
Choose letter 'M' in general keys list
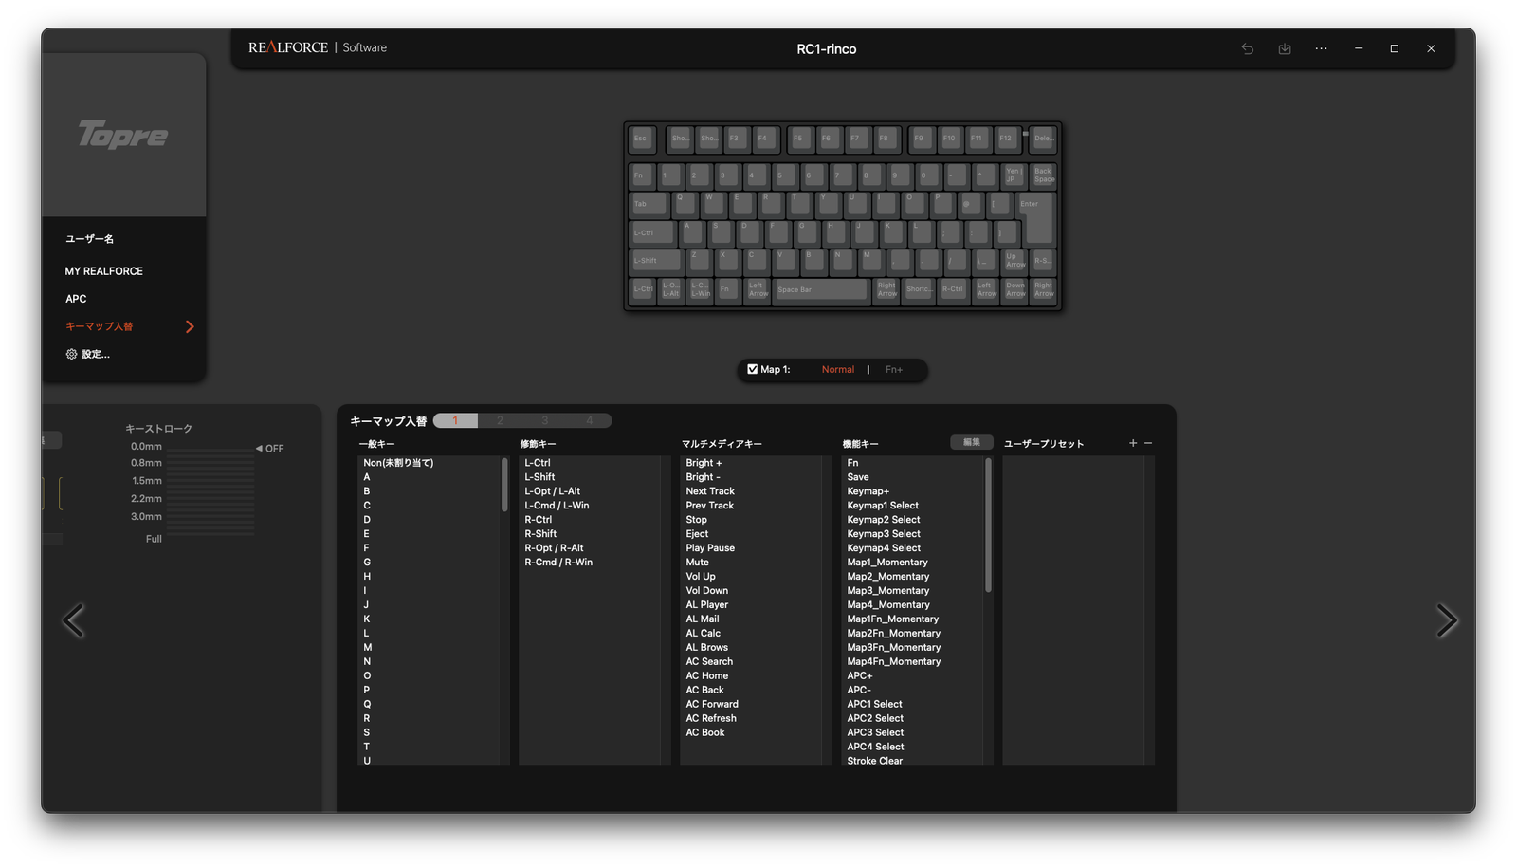point(368,648)
